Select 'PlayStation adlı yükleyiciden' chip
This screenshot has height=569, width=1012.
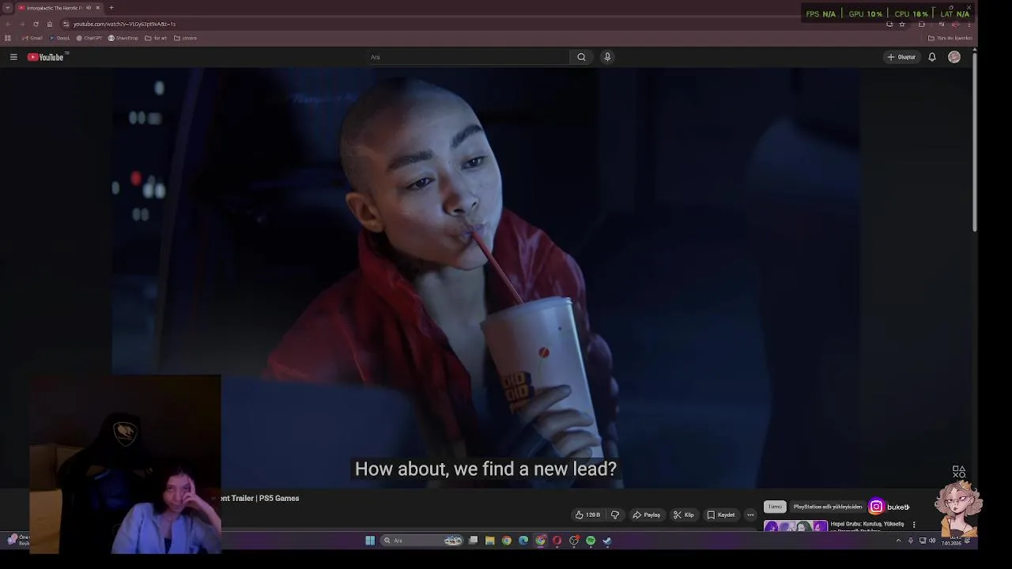(828, 507)
